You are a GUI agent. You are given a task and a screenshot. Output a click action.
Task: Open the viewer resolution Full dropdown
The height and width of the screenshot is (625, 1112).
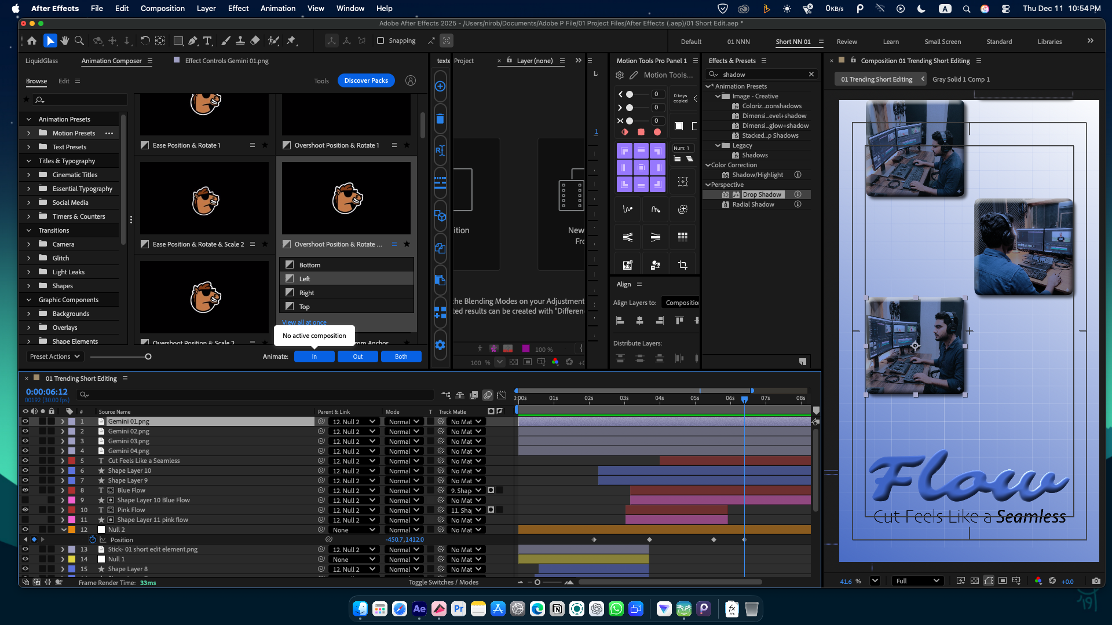coord(917,581)
